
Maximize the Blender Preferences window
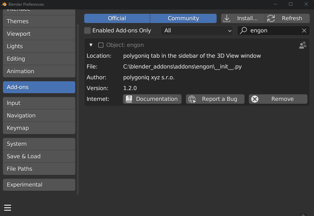(x=291, y=4)
